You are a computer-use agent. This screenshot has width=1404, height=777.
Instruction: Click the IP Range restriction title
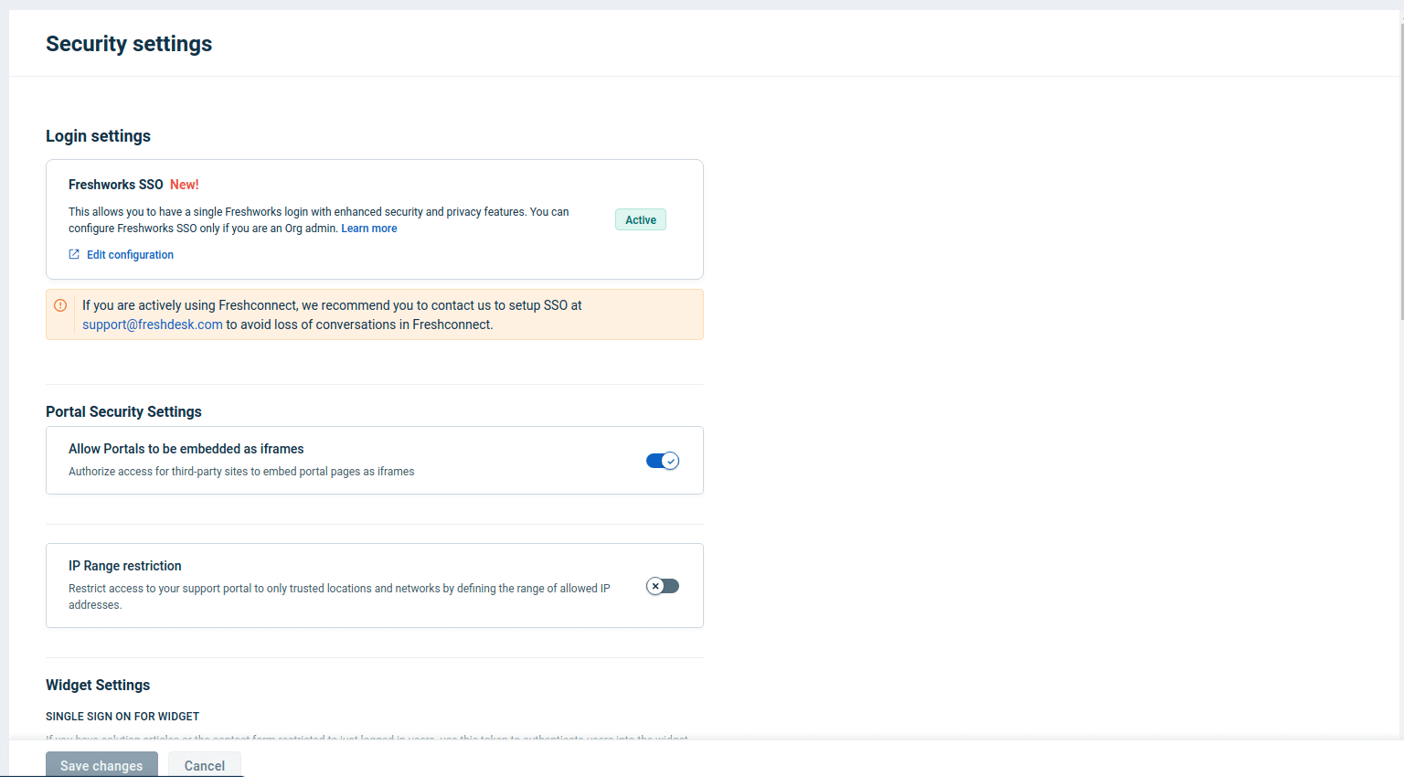coord(125,566)
